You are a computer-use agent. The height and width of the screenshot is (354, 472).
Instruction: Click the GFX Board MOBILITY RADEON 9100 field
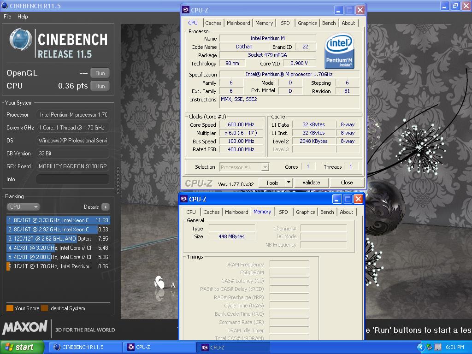point(72,166)
